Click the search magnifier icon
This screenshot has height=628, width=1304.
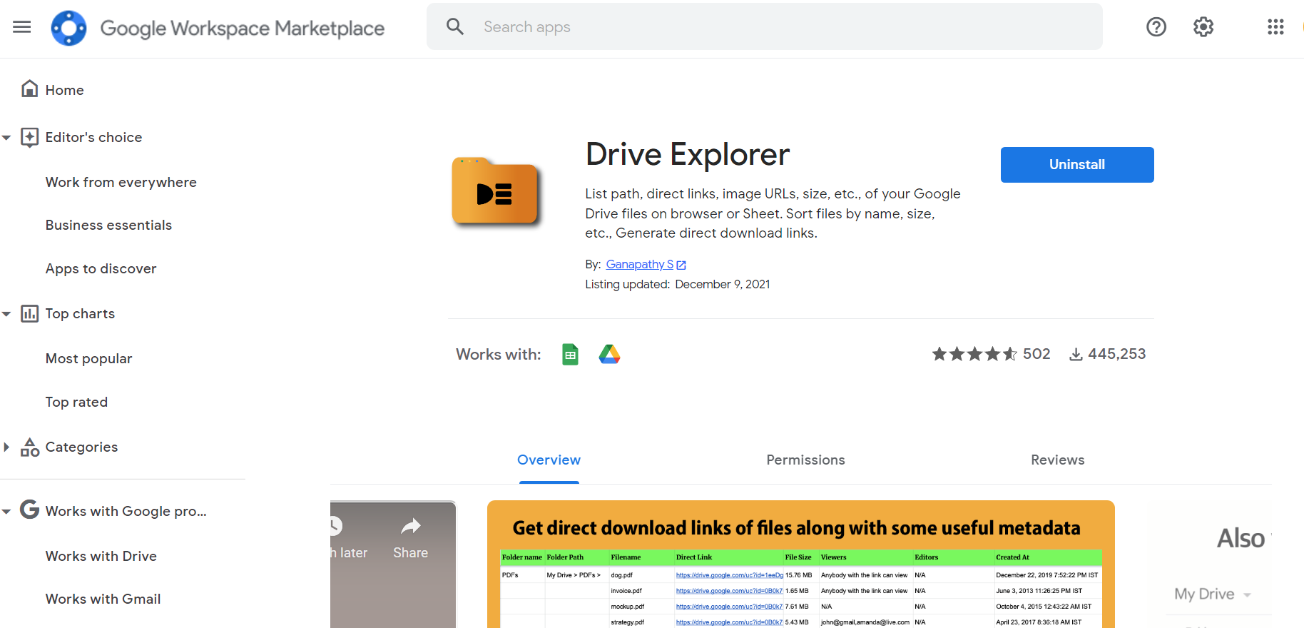455,27
